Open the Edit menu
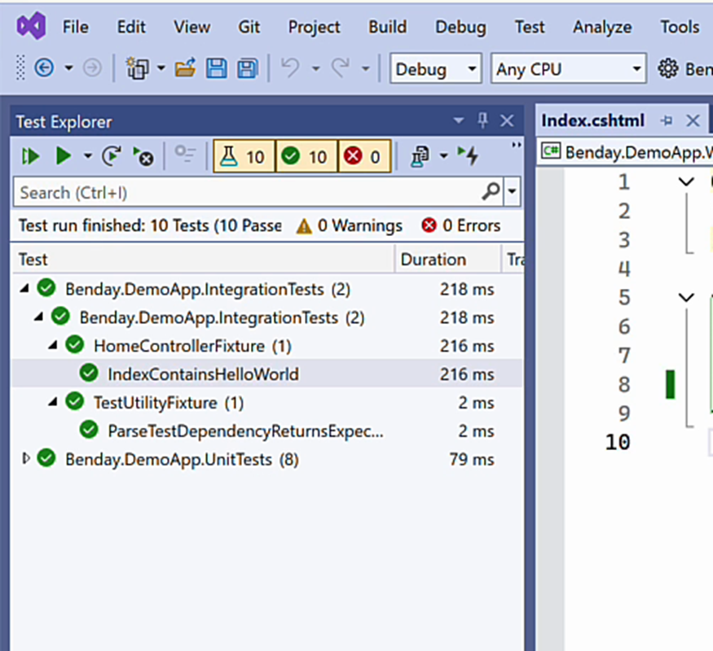 coord(131,27)
